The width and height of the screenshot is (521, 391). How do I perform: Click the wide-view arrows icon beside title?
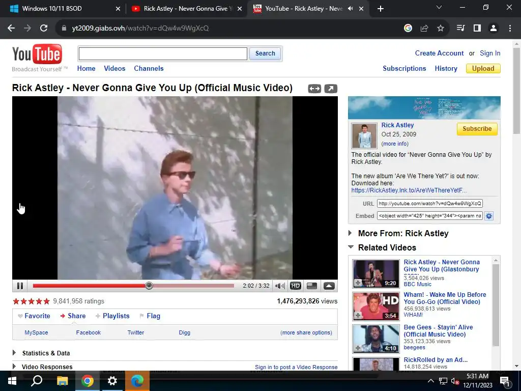(314, 89)
